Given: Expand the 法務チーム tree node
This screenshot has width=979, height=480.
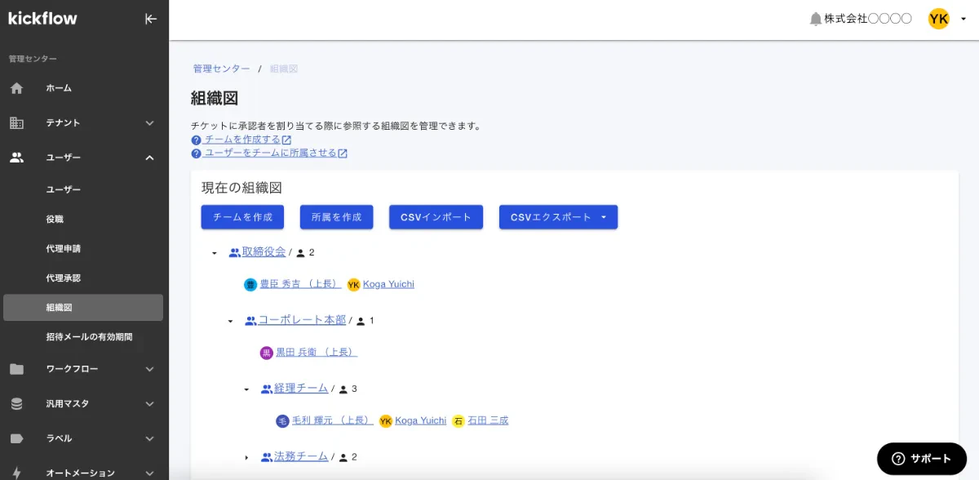Looking at the screenshot, I should (246, 458).
